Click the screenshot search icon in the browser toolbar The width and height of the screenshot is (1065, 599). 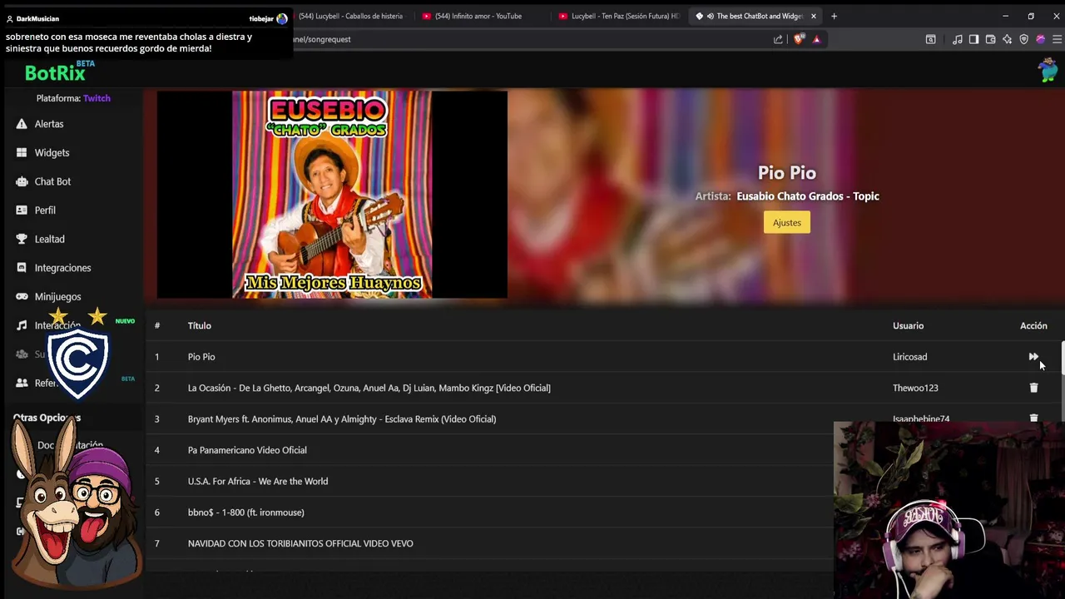click(x=930, y=39)
